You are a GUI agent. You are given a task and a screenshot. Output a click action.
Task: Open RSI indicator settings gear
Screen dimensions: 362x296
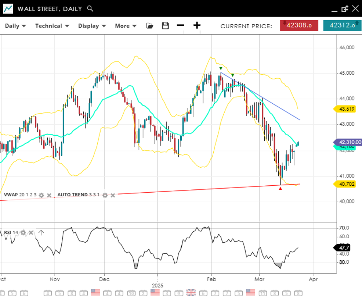point(23,232)
